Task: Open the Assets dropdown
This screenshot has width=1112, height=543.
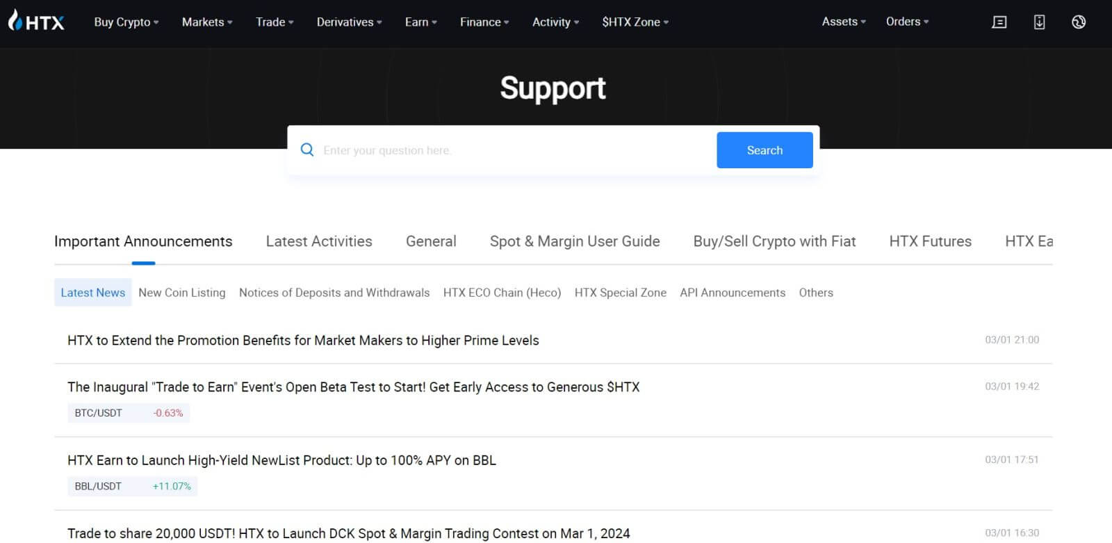Action: (x=844, y=22)
